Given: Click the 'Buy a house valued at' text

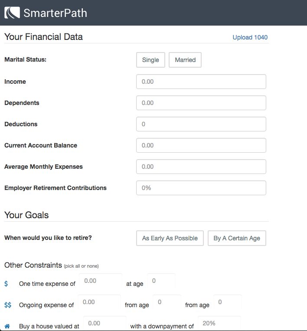Looking at the screenshot, I should pos(49,326).
